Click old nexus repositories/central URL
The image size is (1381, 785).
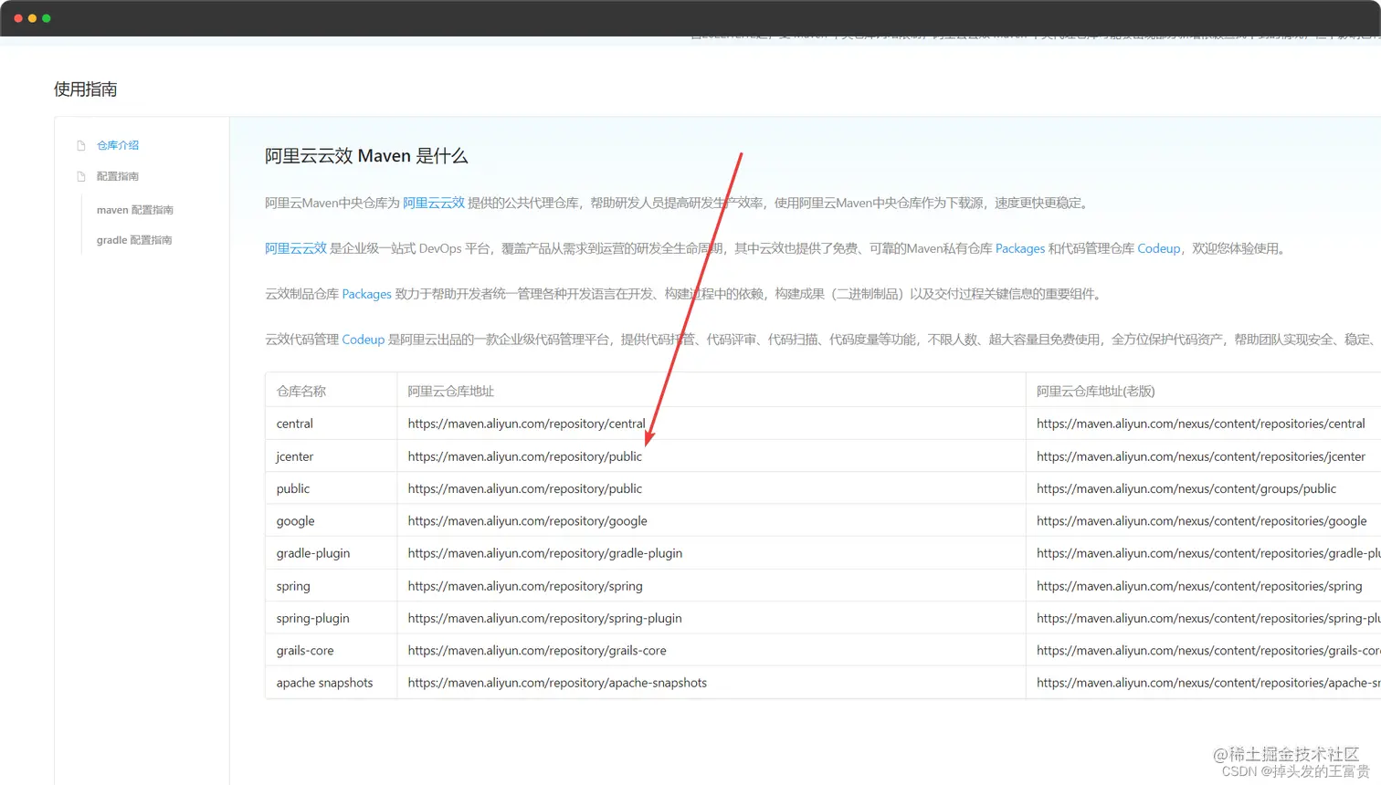coord(1201,424)
